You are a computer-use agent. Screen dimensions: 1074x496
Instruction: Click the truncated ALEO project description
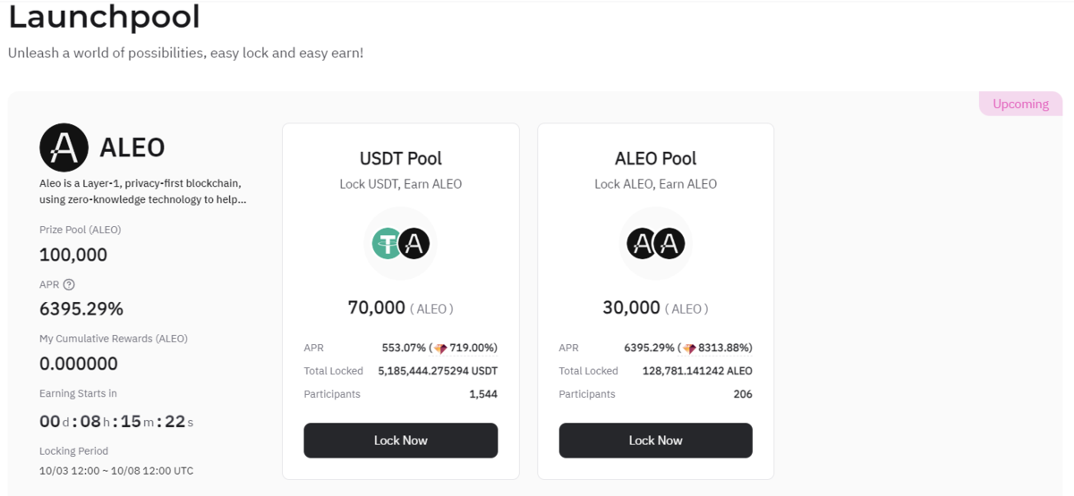142,191
